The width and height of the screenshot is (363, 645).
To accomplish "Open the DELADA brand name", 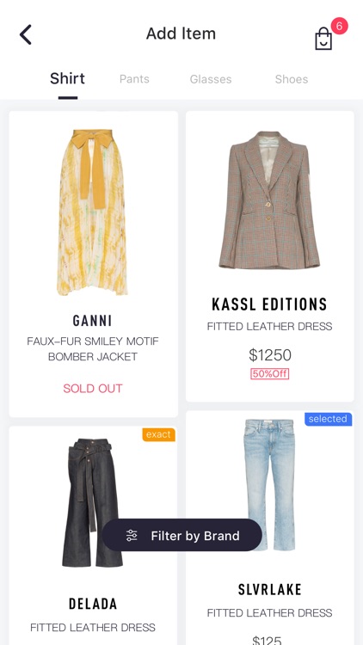I will (93, 604).
